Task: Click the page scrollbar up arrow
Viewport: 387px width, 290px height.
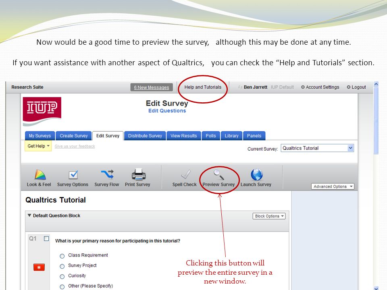Action: pos(376,84)
